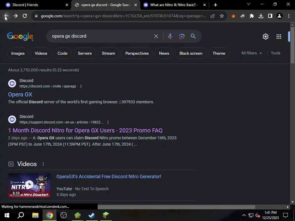Show hidden system tray icons

click(x=244, y=215)
